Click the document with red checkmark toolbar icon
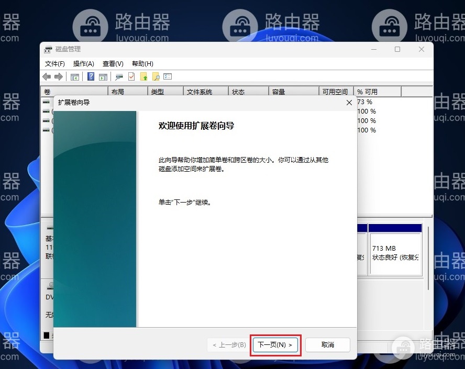Image resolution: width=465 pixels, height=369 pixels. coord(131,76)
